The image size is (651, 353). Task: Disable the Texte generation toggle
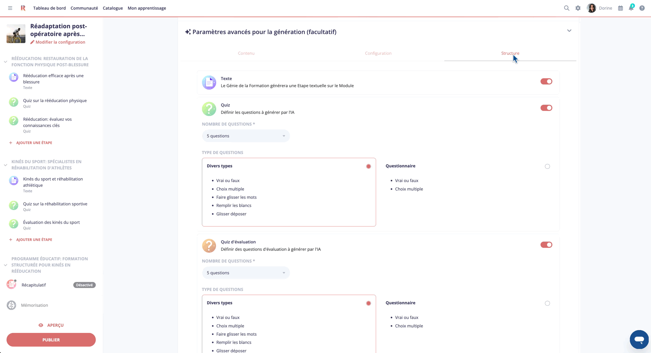click(546, 81)
